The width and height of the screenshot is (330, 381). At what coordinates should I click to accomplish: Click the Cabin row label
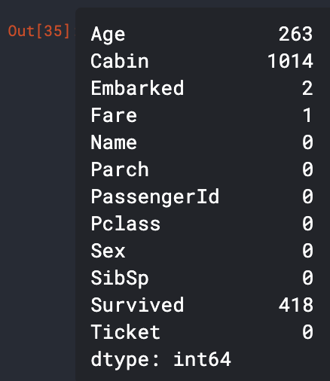(x=120, y=61)
